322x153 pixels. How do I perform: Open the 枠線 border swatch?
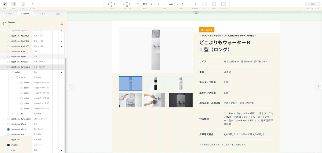tap(214, 4)
